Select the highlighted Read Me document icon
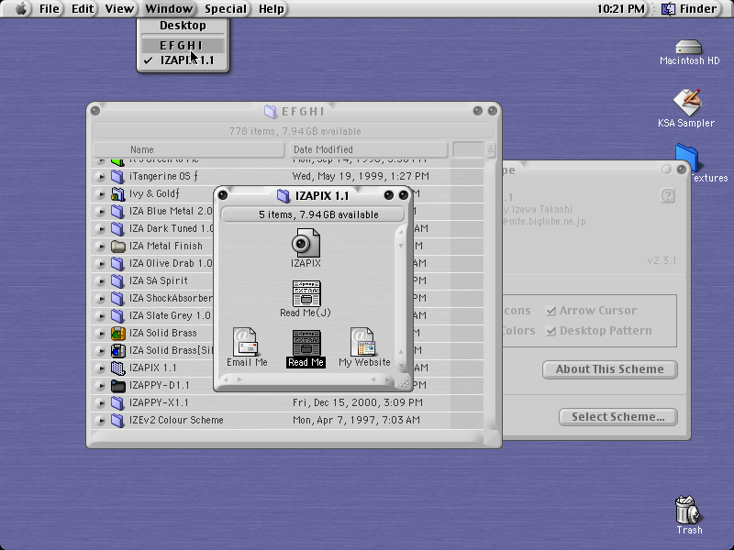 [306, 343]
